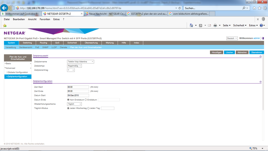Open Seite command bar dropdown

click(x=227, y=25)
